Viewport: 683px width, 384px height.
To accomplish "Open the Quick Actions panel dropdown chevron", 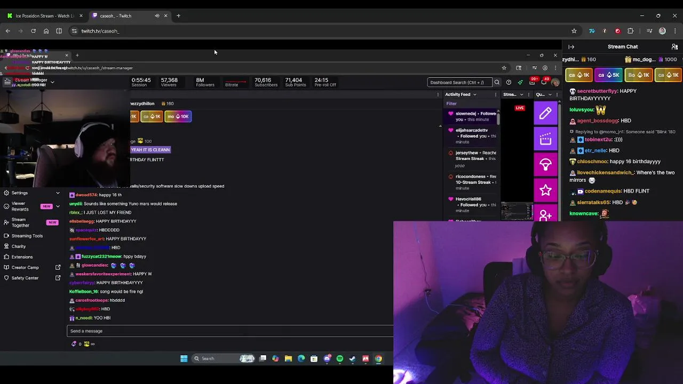I will (550, 94).
